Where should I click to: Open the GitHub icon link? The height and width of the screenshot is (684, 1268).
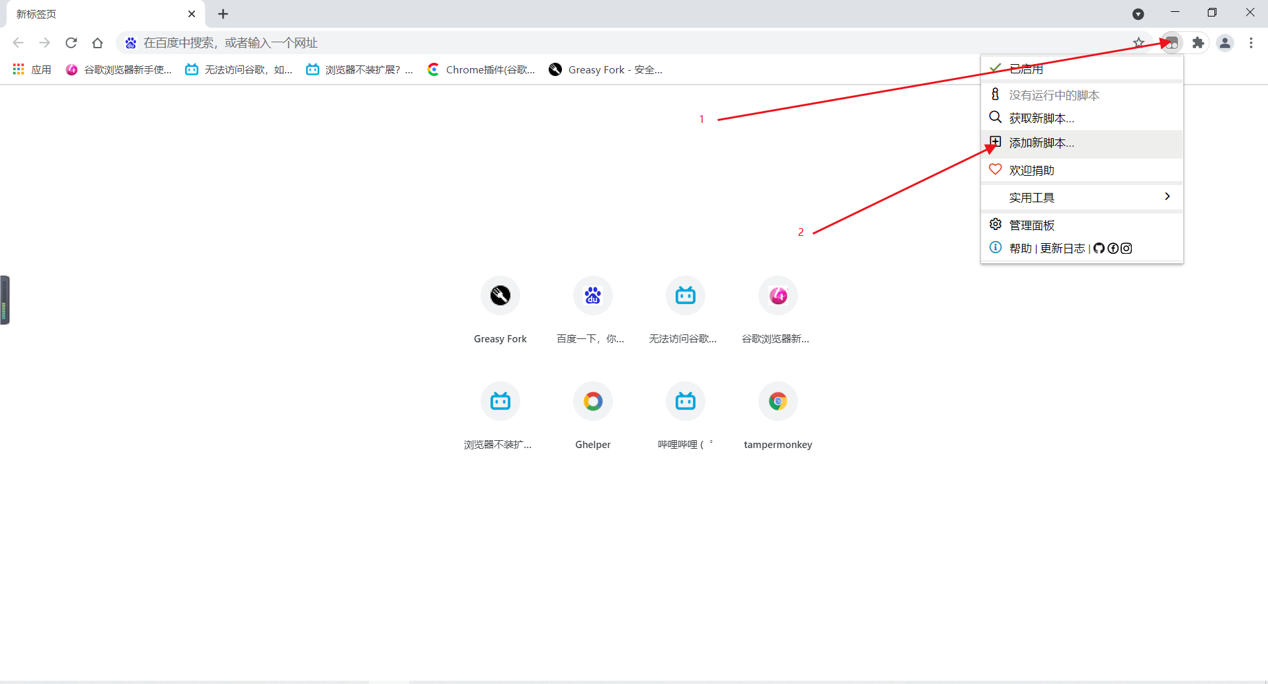1099,248
